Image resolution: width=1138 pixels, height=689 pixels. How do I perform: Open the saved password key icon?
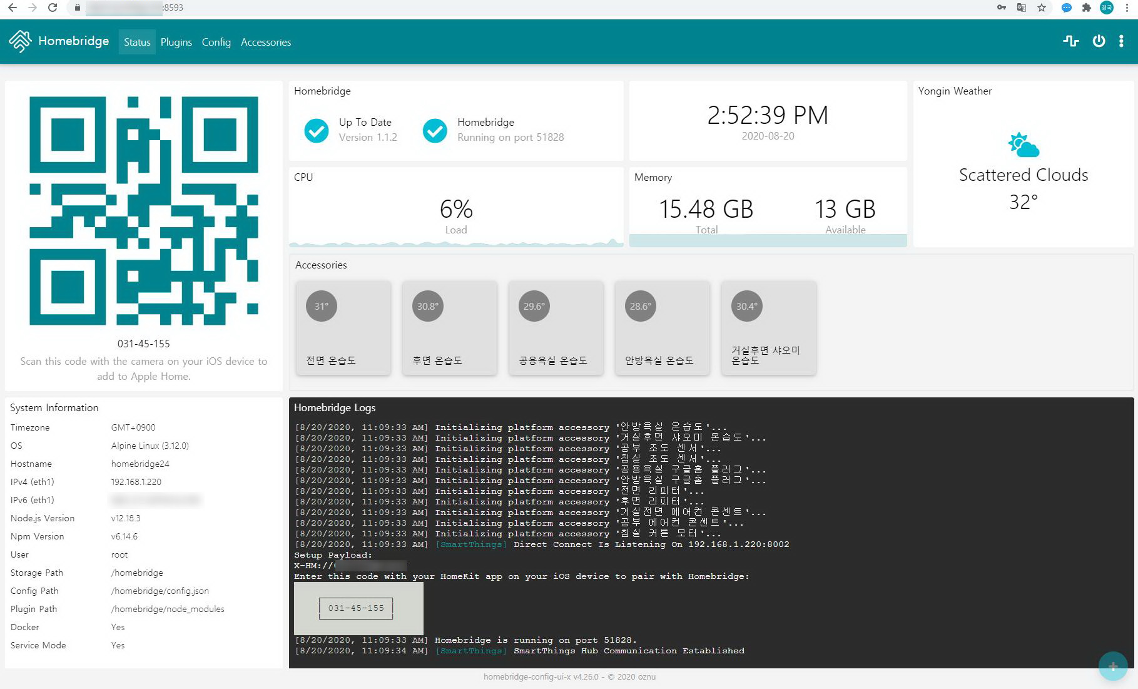(1002, 8)
